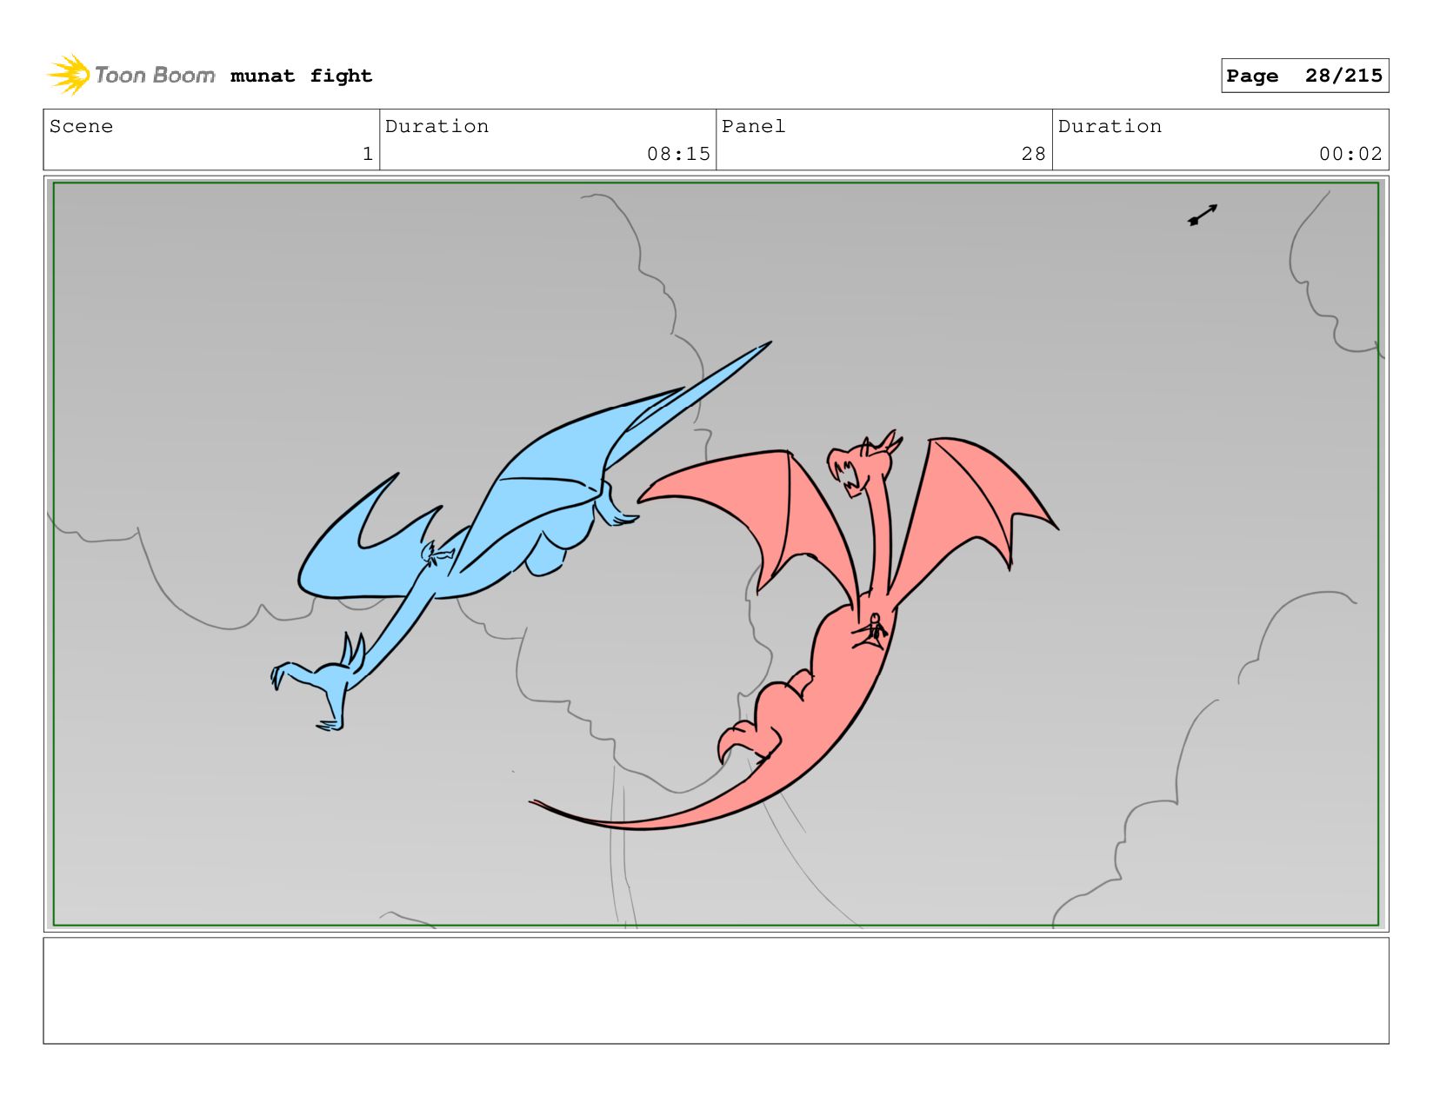Click the scene number value '1'

pos(368,154)
